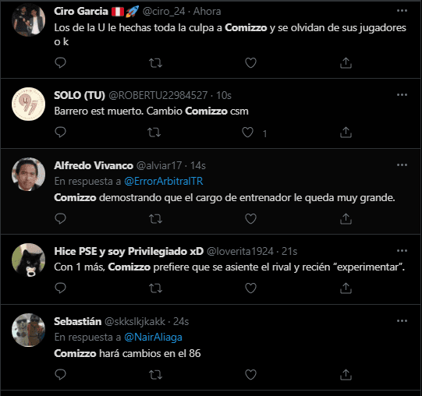Retweet Sebastián's tweet
Image resolution: width=422 pixels, height=396 pixels.
[x=155, y=374]
